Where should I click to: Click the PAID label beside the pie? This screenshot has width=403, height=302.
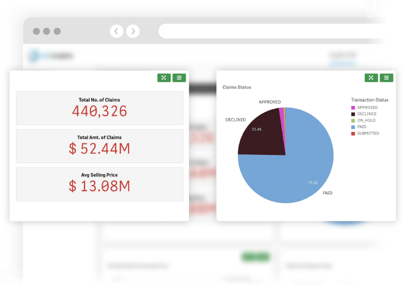coord(327,193)
